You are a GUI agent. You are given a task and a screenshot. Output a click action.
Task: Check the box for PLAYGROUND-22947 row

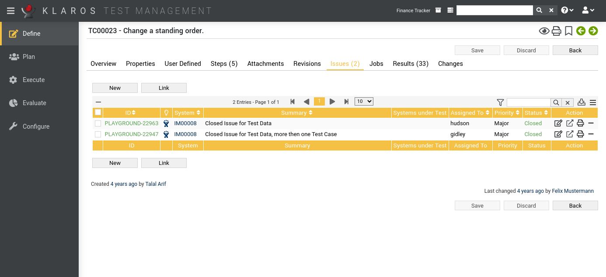[98, 134]
